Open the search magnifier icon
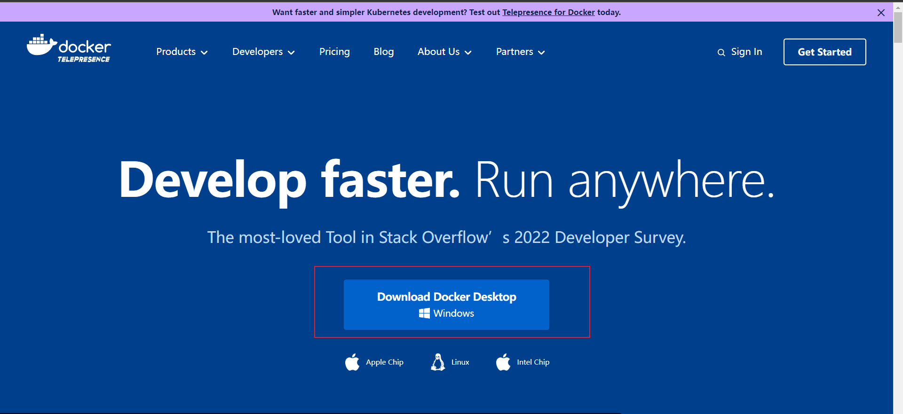This screenshot has width=903, height=414. [x=721, y=53]
